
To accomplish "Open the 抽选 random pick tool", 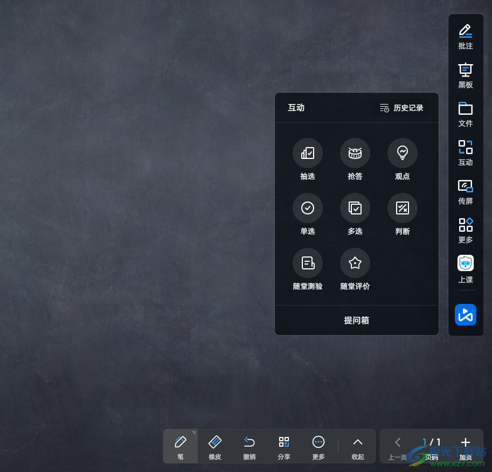I will 307,154.
